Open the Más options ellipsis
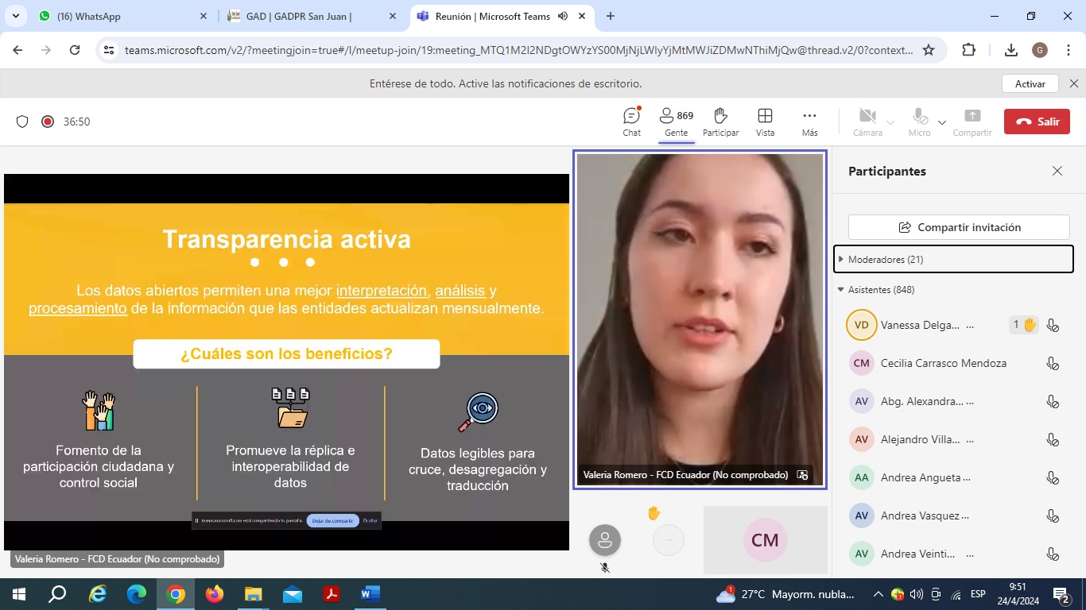The height and width of the screenshot is (610, 1086). click(809, 117)
